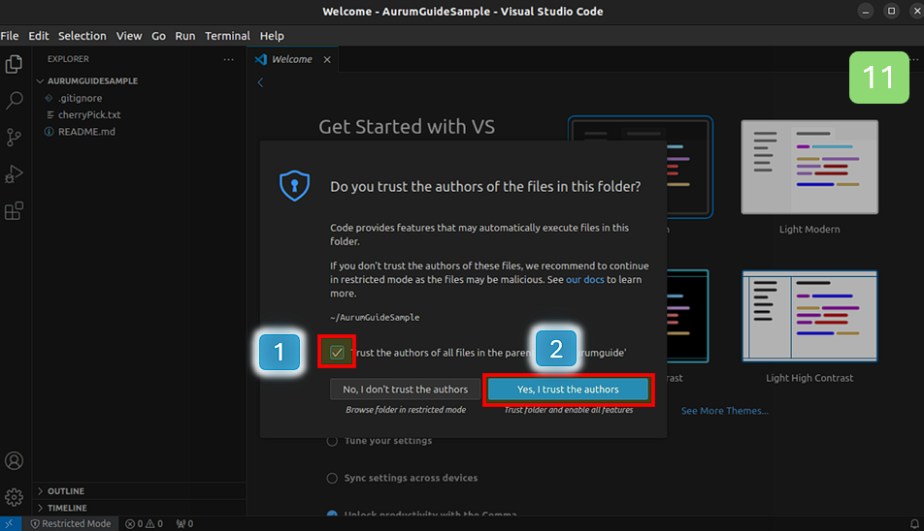Image resolution: width=924 pixels, height=531 pixels.
Task: Click the ports forwarded status item
Action: pyautogui.click(x=185, y=523)
